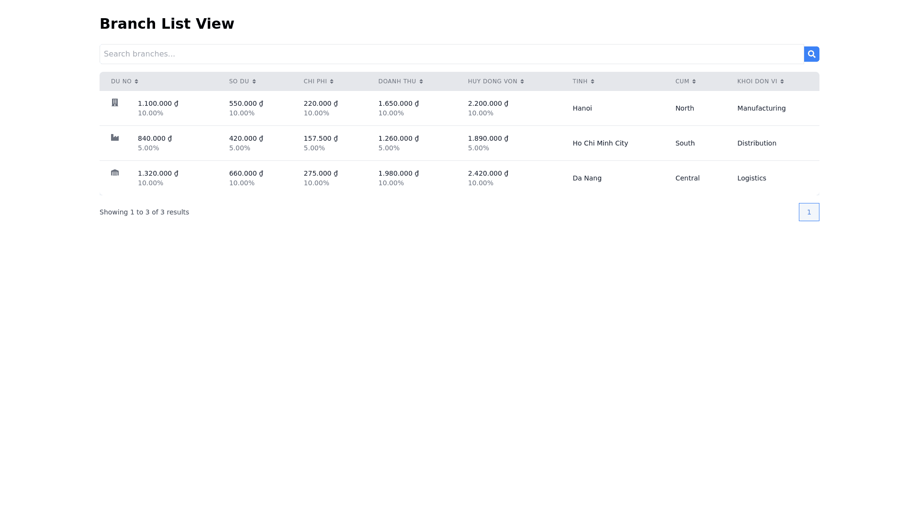Click Logistics unit in third row

(x=751, y=178)
